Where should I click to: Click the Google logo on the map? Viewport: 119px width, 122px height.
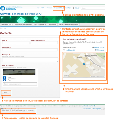coord(67,76)
